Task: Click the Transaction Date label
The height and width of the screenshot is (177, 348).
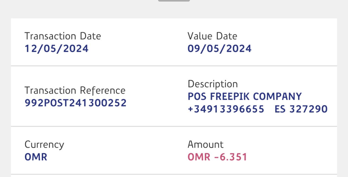Action: pyautogui.click(x=63, y=36)
